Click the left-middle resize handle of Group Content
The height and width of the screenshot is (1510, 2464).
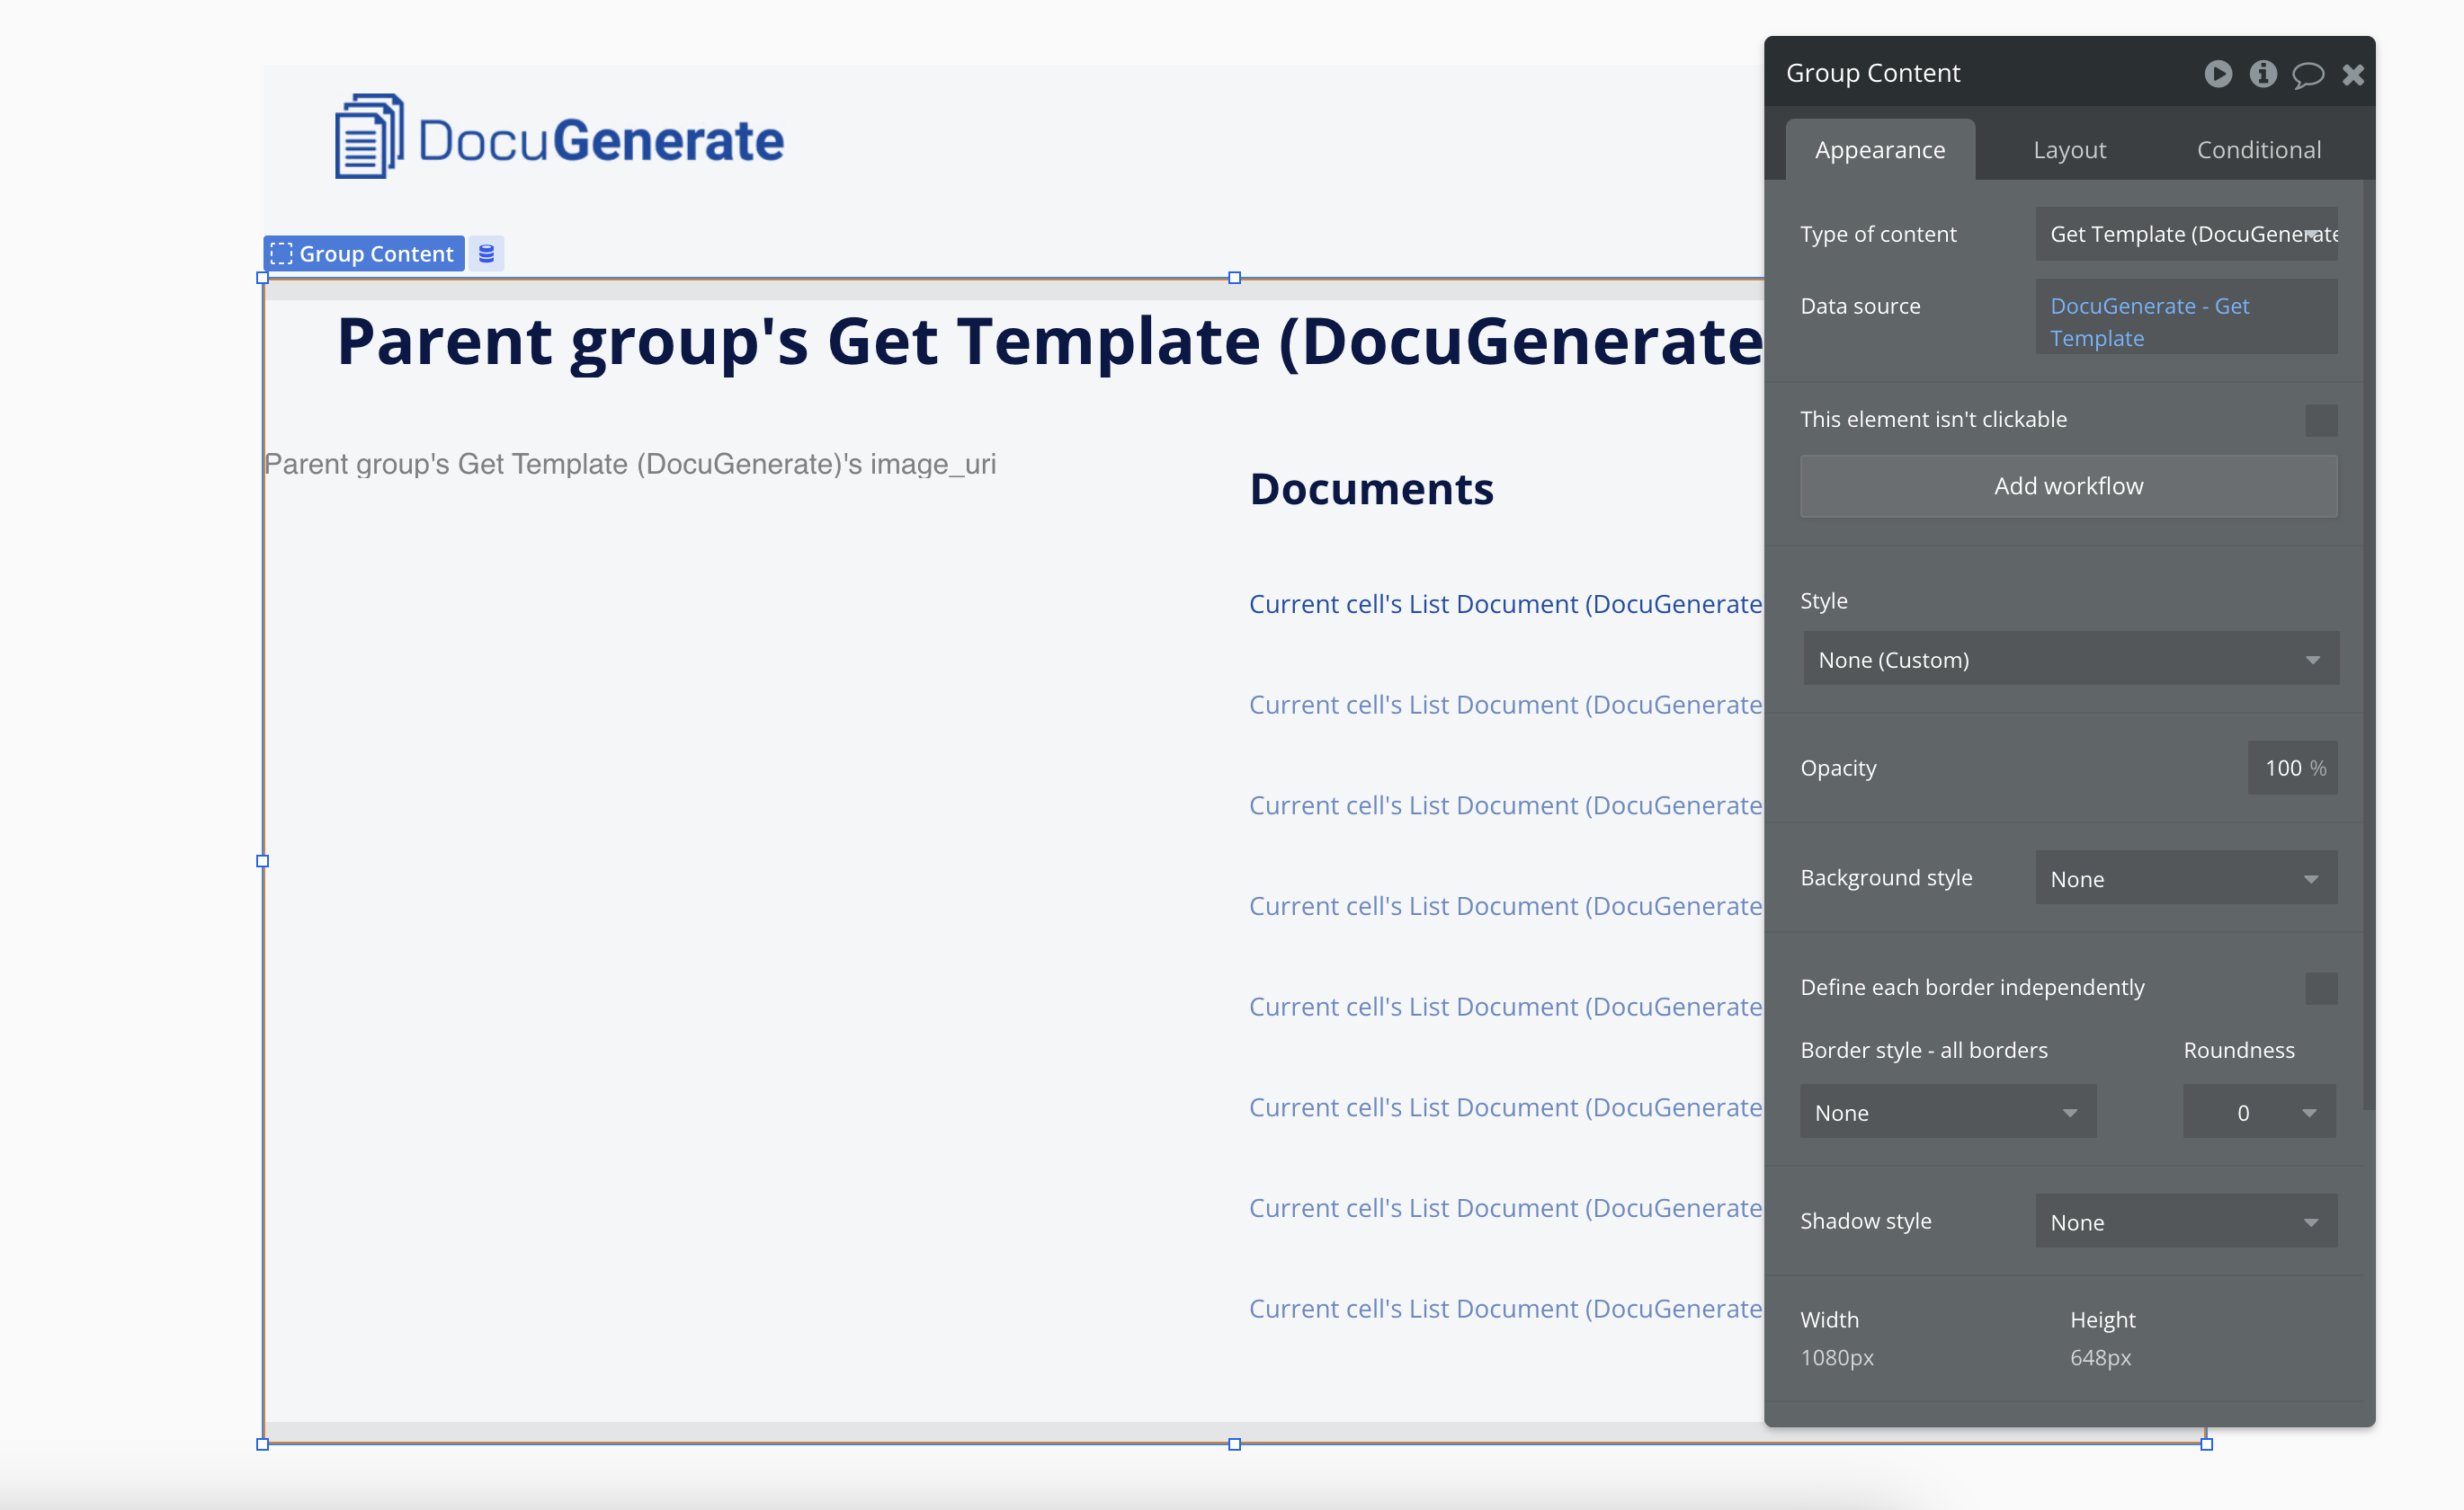[262, 860]
